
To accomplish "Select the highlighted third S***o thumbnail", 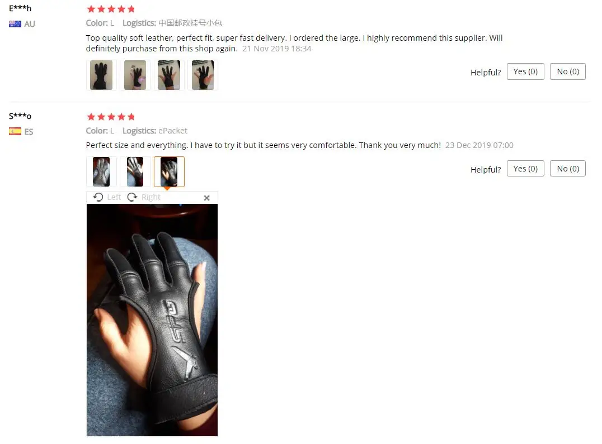I will pyautogui.click(x=169, y=171).
